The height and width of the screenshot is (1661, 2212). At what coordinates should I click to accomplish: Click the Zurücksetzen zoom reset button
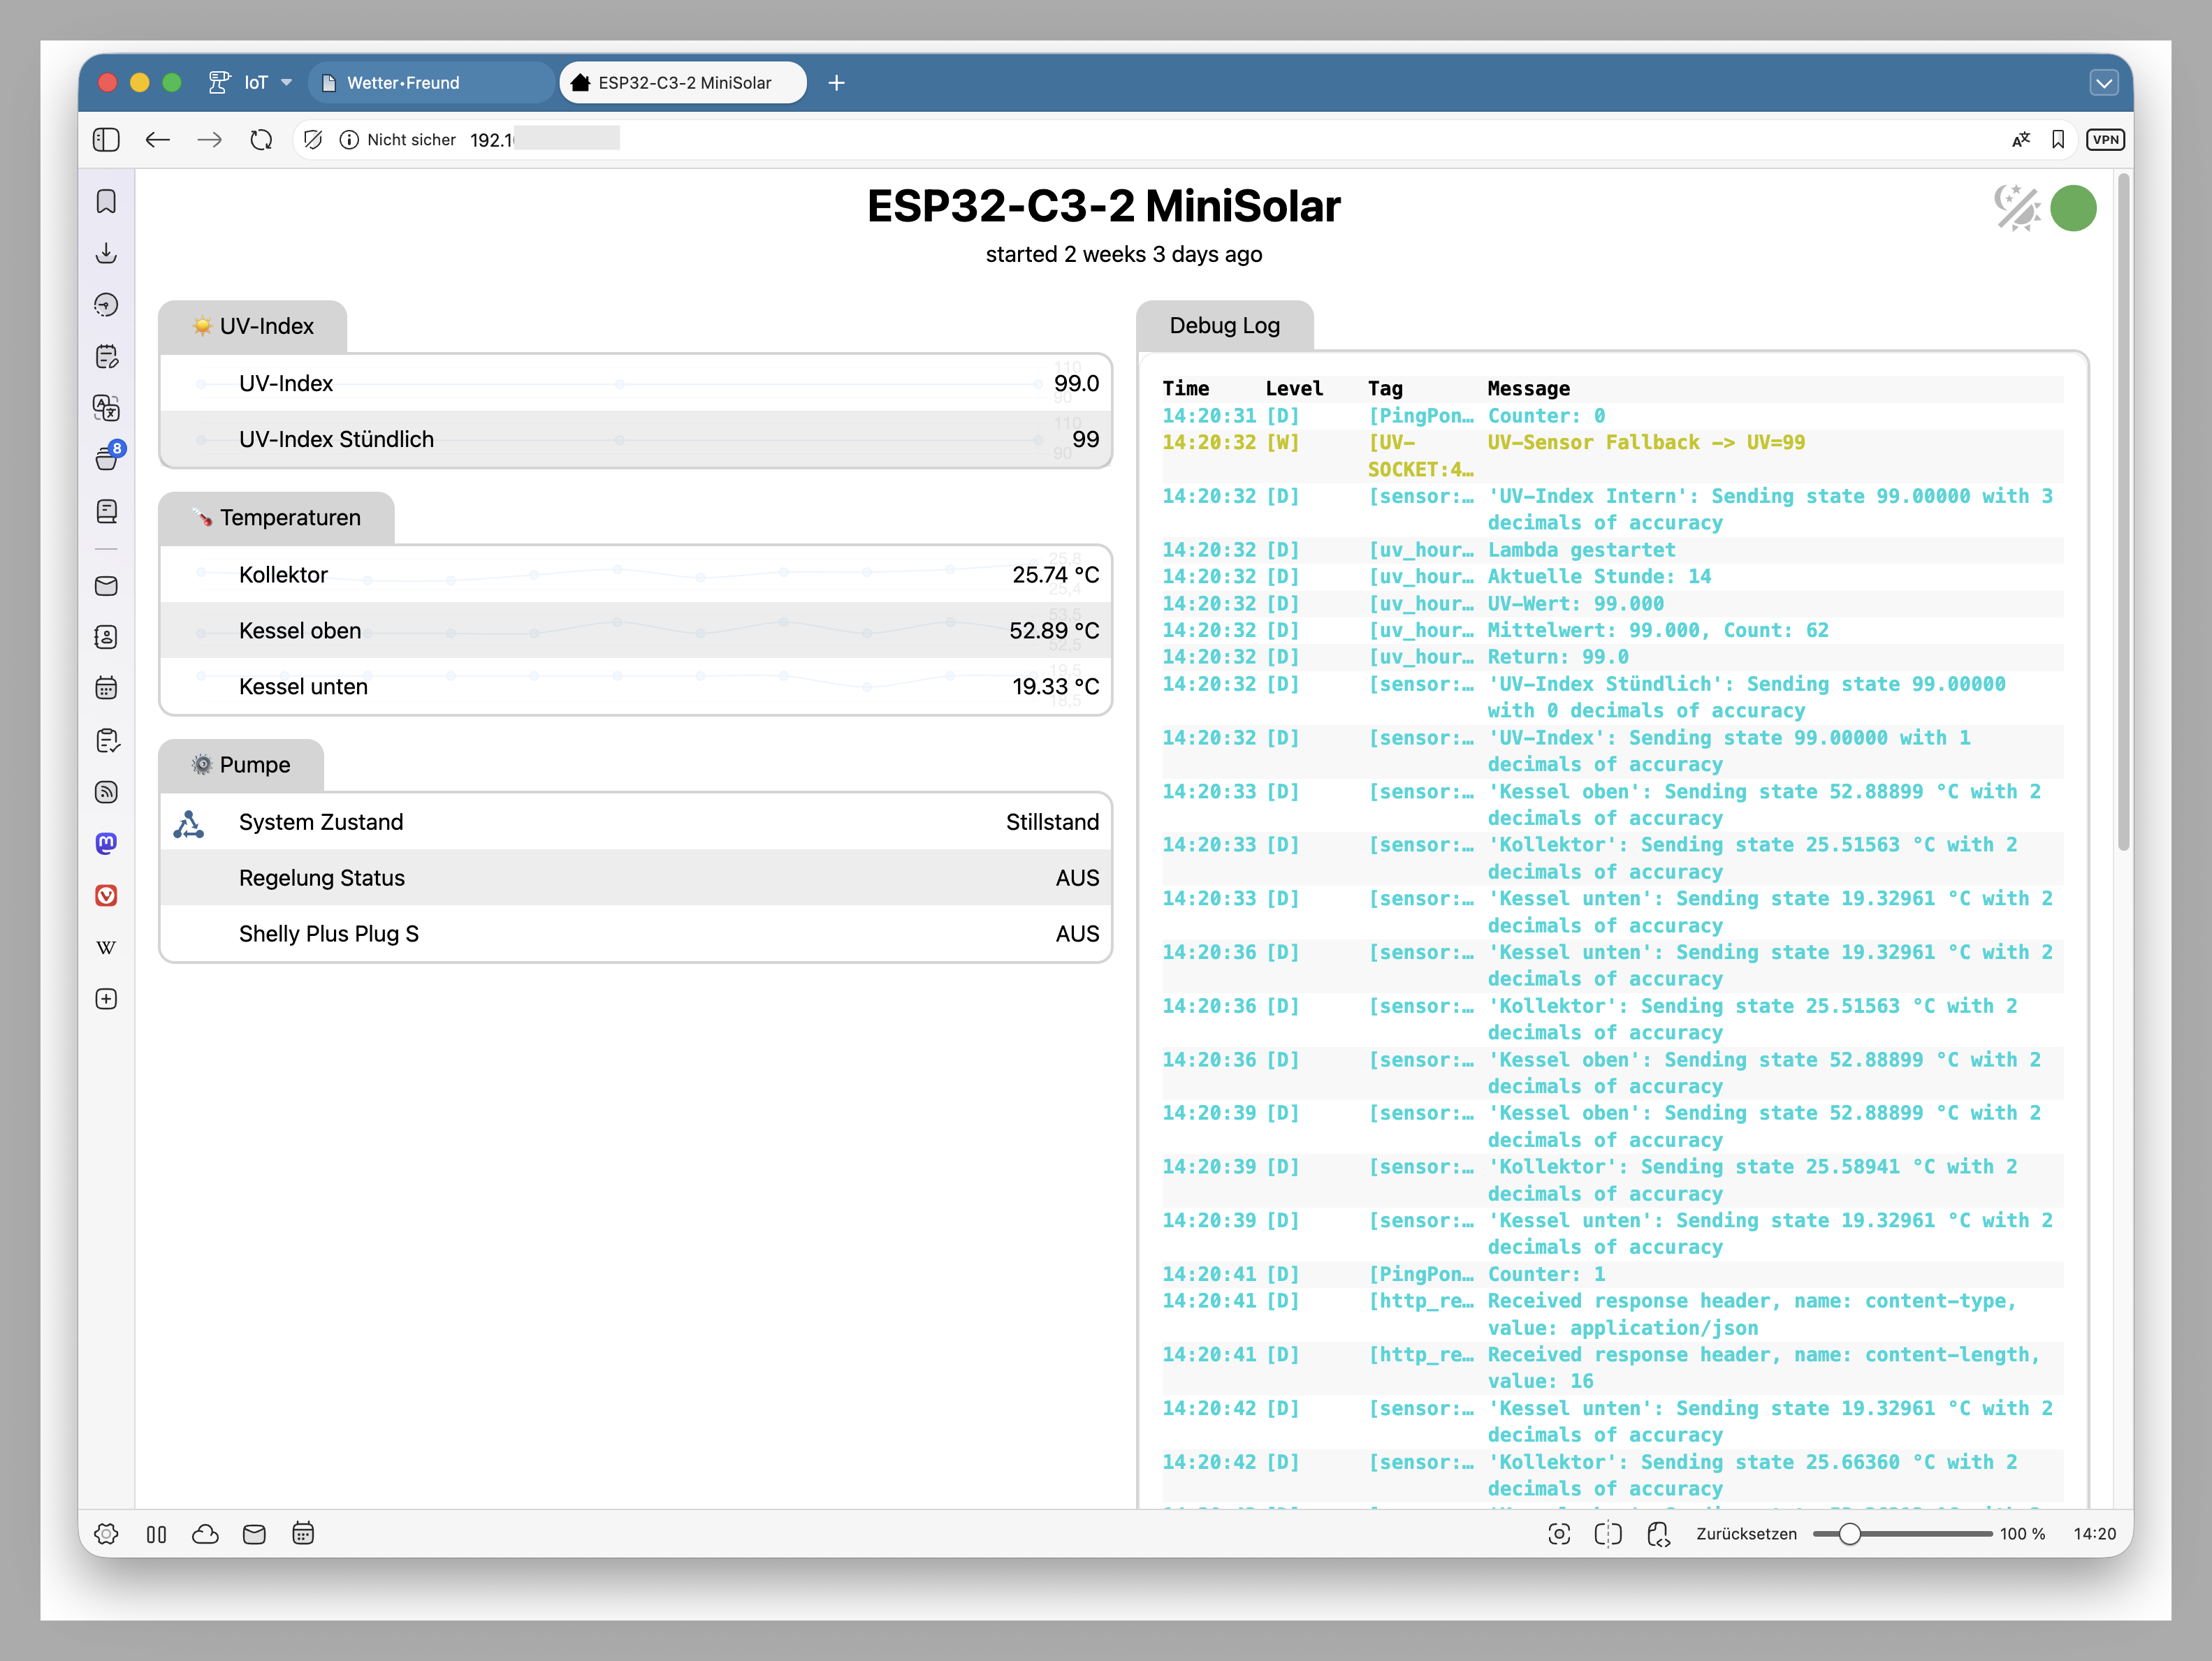pyautogui.click(x=1746, y=1534)
